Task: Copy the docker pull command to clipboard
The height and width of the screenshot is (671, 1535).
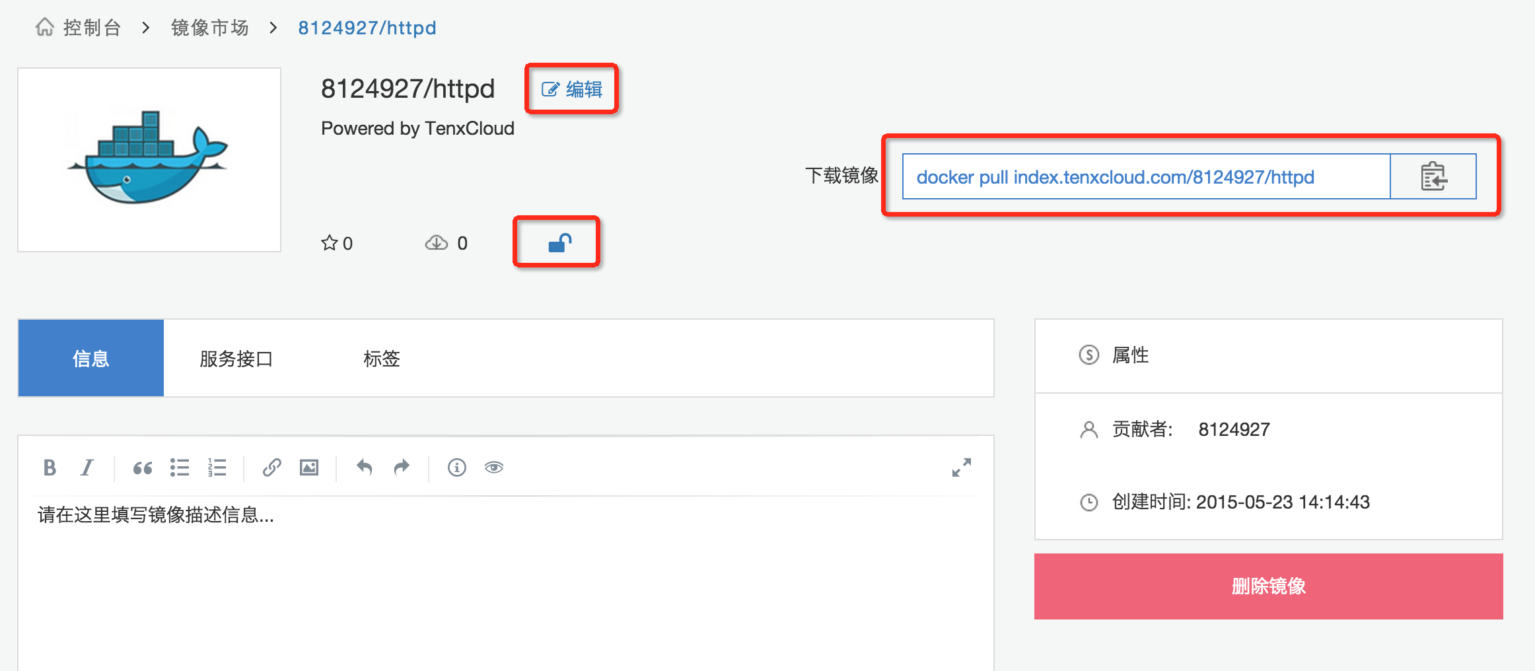Action: (1433, 176)
